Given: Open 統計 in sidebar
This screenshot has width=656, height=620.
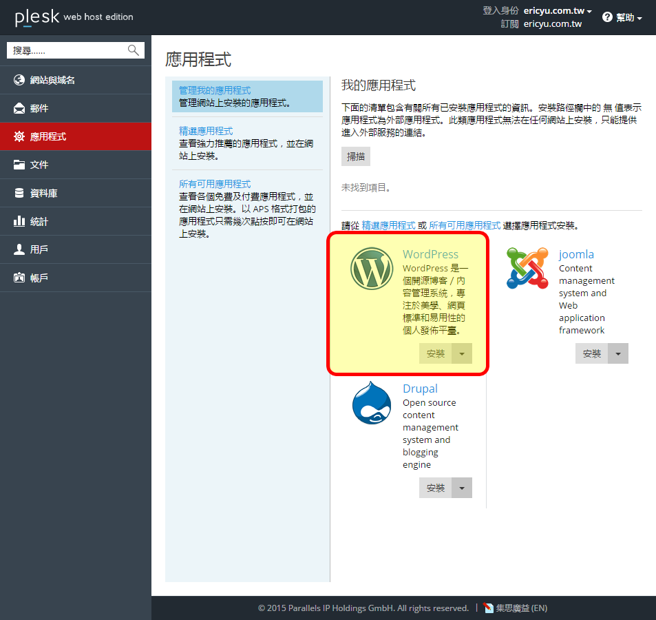Looking at the screenshot, I should coord(76,221).
